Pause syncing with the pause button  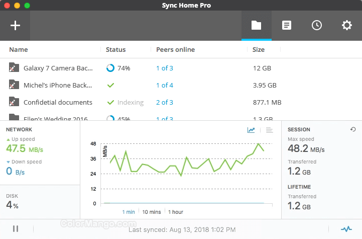point(16,229)
